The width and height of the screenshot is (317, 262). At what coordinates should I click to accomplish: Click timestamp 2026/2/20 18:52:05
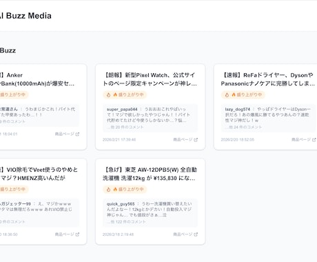(238, 139)
